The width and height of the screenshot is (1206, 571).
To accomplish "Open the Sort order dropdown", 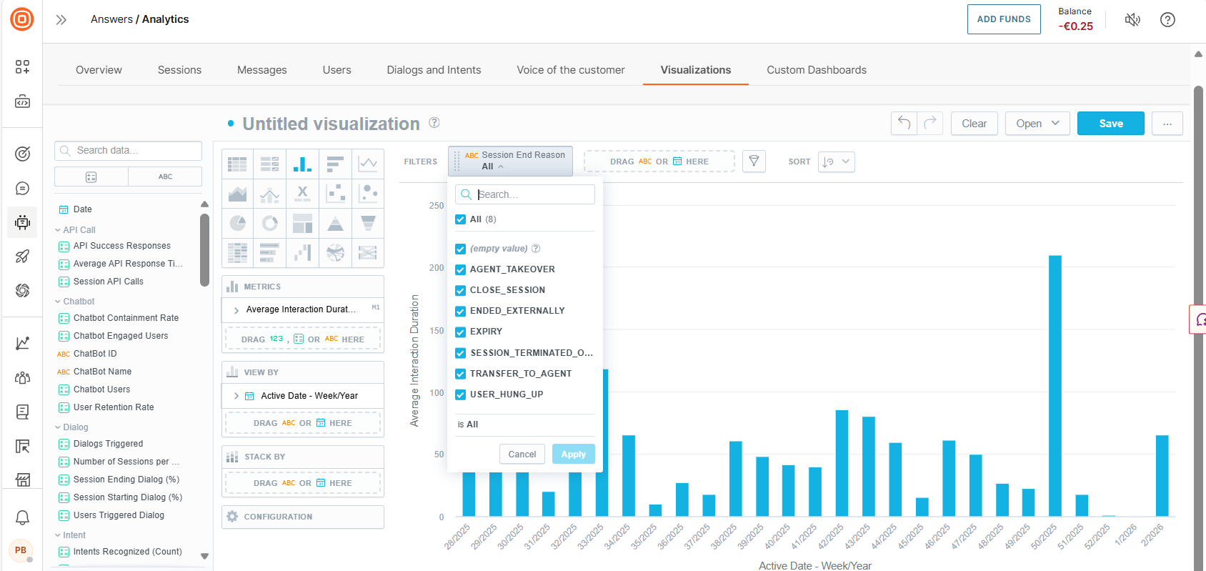I will [836, 162].
